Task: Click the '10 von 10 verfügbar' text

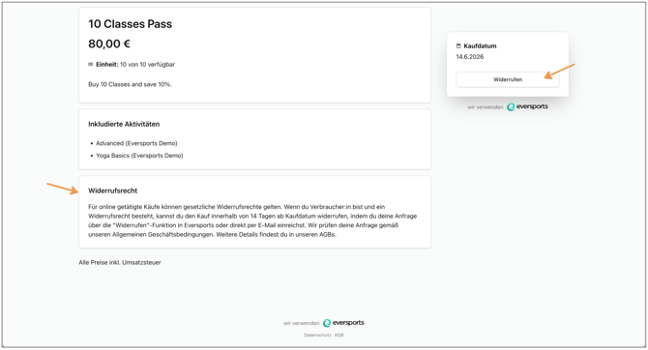Action: click(x=147, y=65)
